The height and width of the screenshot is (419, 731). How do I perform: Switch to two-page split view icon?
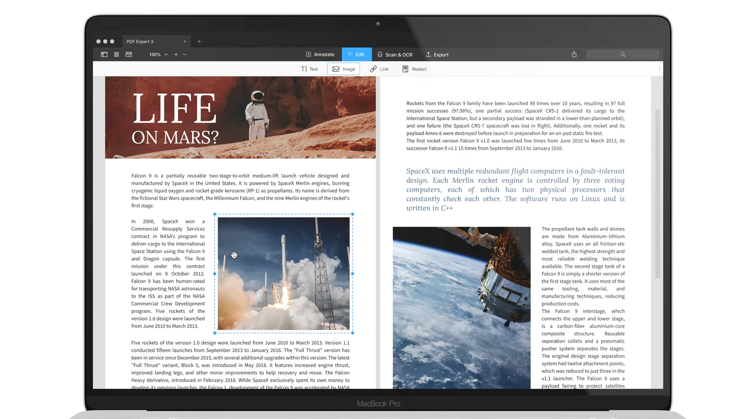(x=129, y=54)
